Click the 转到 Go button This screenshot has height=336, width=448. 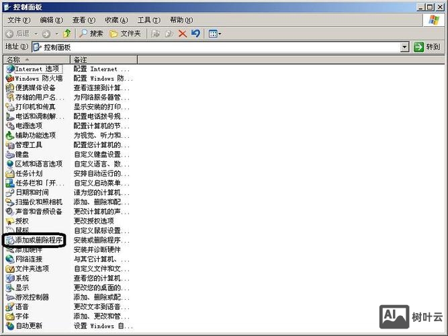tap(427, 47)
